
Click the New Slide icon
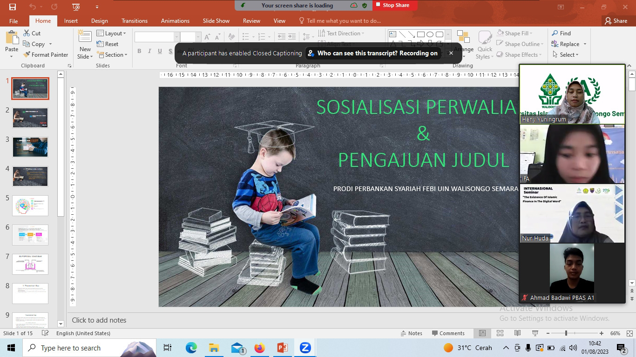coord(85,37)
